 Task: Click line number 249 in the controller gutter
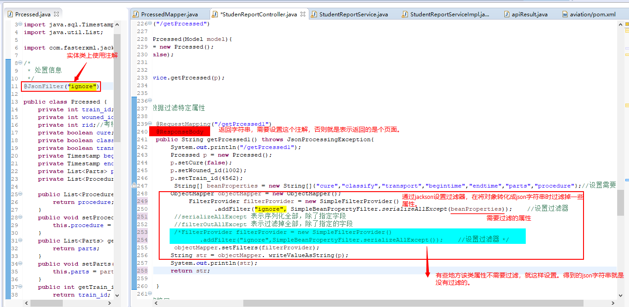click(142, 201)
